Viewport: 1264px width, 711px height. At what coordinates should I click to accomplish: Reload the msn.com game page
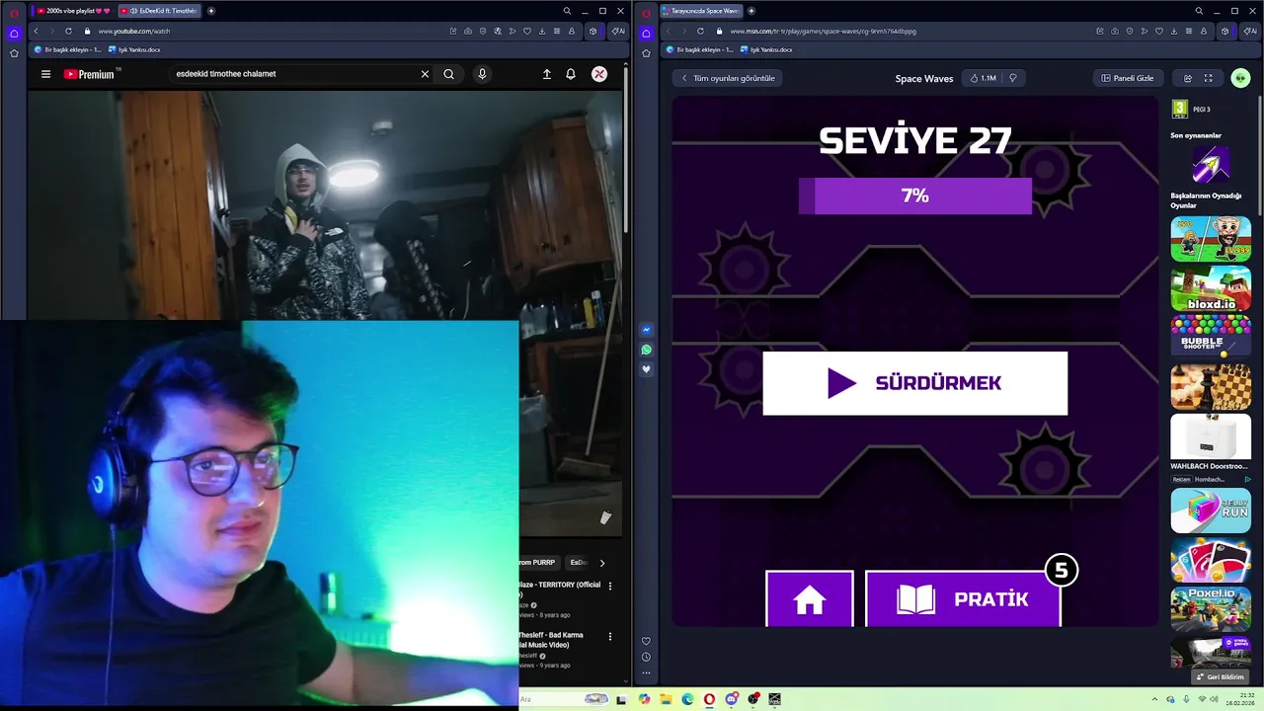701,31
